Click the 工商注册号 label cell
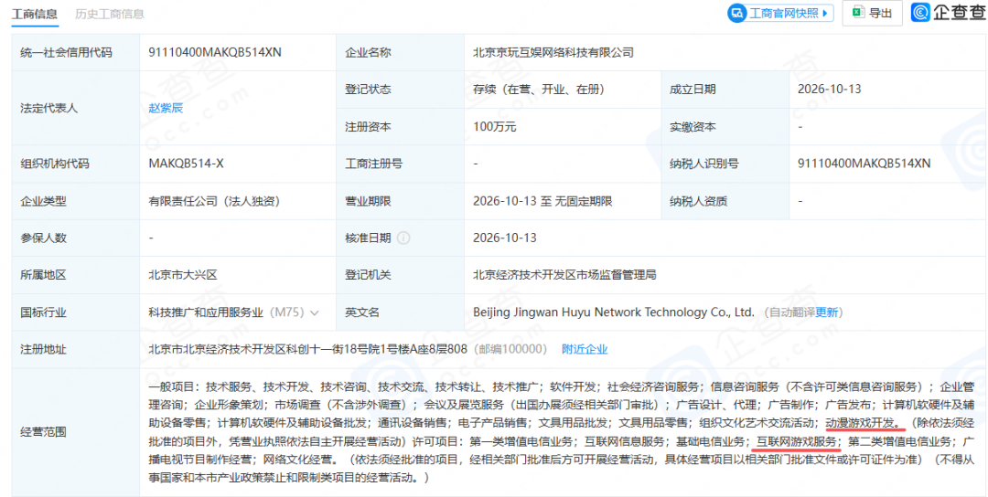 [x=400, y=164]
